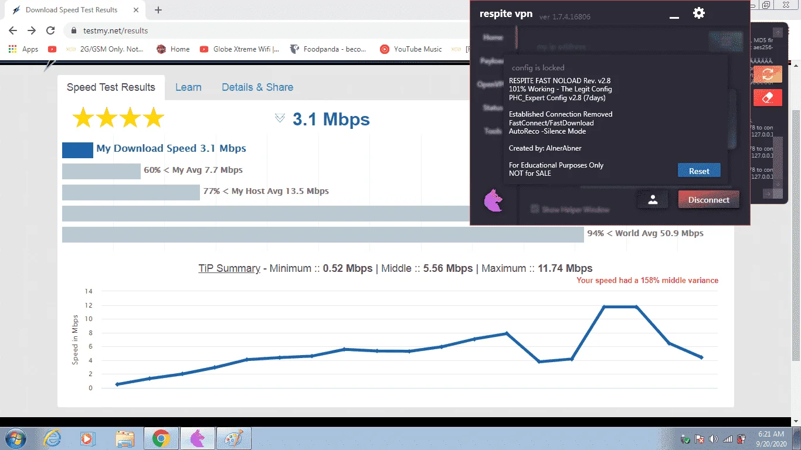Open the Apps bookmark shortcut

tap(23, 49)
